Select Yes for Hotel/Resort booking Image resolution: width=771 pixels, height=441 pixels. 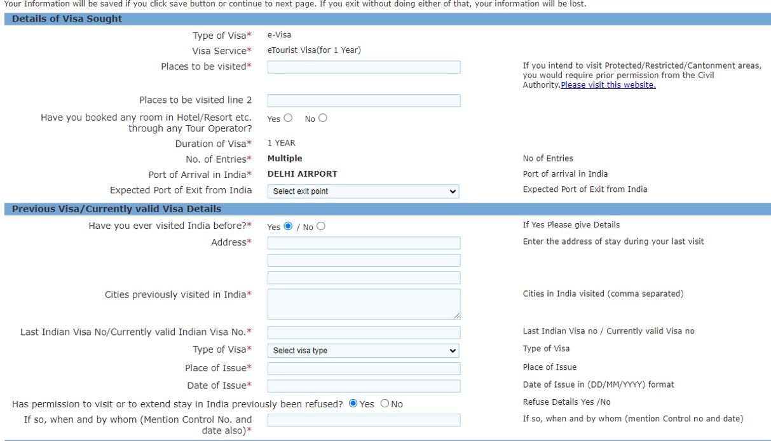tap(289, 118)
